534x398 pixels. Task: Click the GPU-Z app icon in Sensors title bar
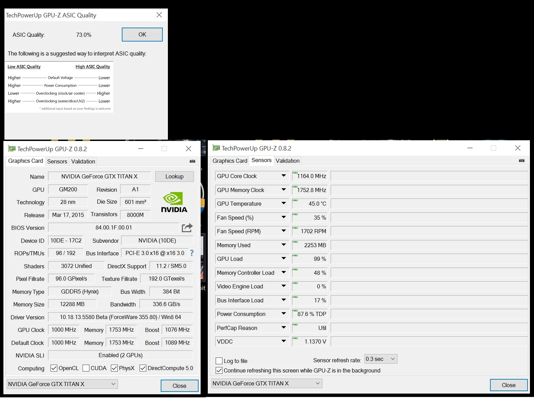coord(216,148)
